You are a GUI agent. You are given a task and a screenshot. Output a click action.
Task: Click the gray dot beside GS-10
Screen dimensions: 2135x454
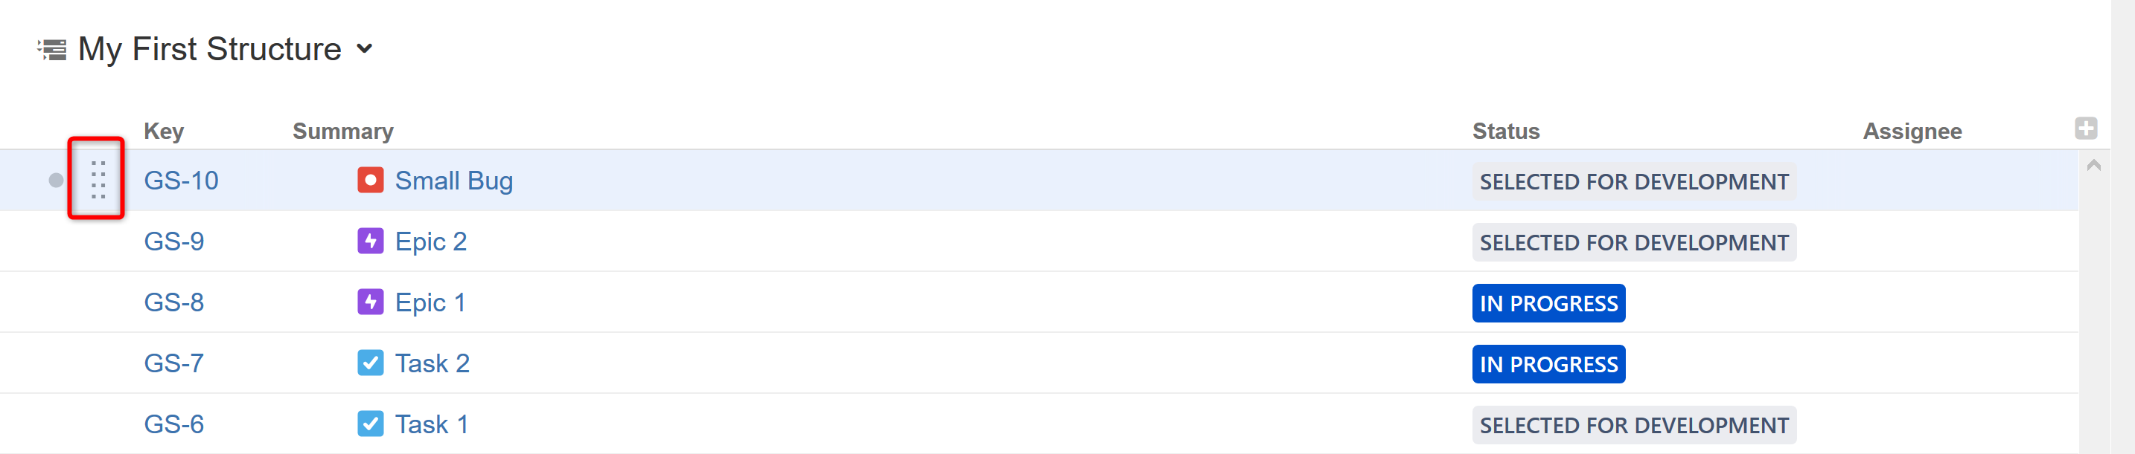tap(56, 181)
